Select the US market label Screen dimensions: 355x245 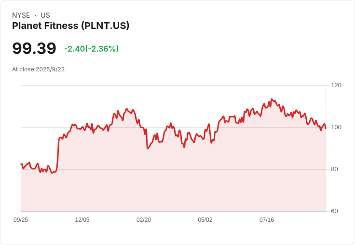[45, 15]
